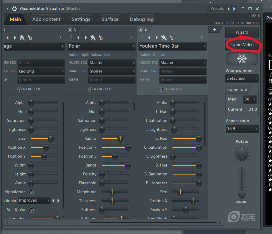
Task: Click the horizontal scrollbar right arrow
Action: [220, 222]
